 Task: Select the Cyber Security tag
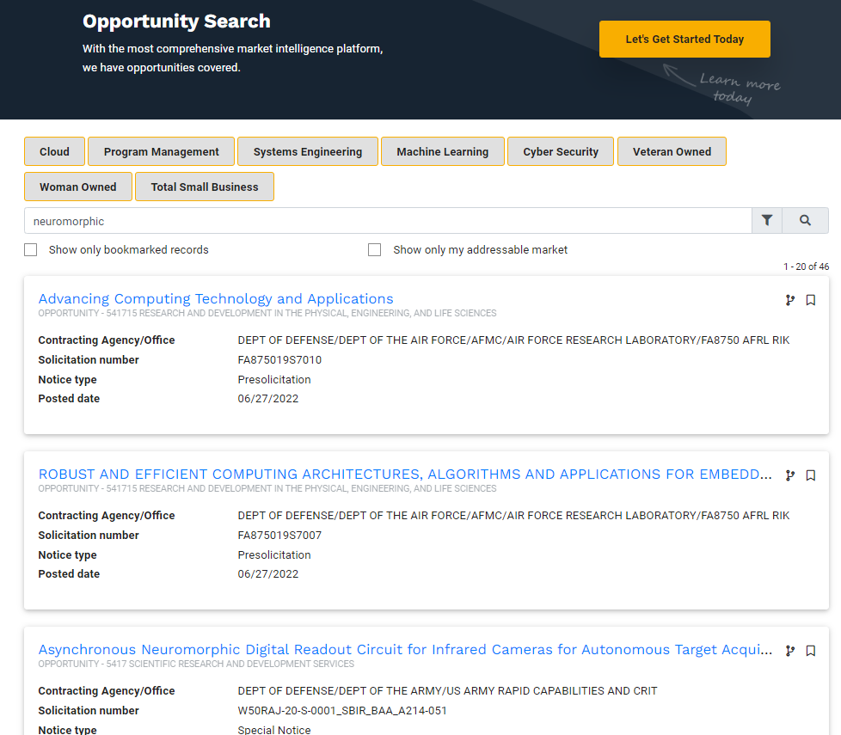(561, 151)
